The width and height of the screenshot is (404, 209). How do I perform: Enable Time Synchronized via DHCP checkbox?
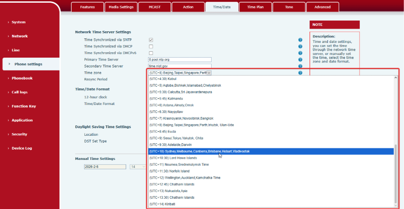click(151, 46)
